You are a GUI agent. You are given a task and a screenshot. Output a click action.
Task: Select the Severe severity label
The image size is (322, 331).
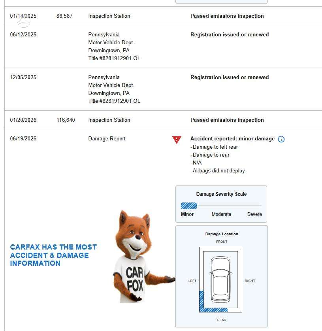click(x=254, y=214)
